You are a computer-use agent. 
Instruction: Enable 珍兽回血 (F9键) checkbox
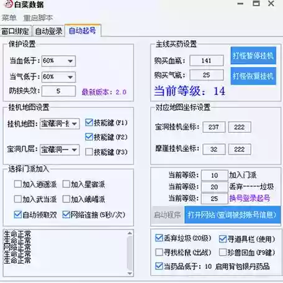[223, 252]
